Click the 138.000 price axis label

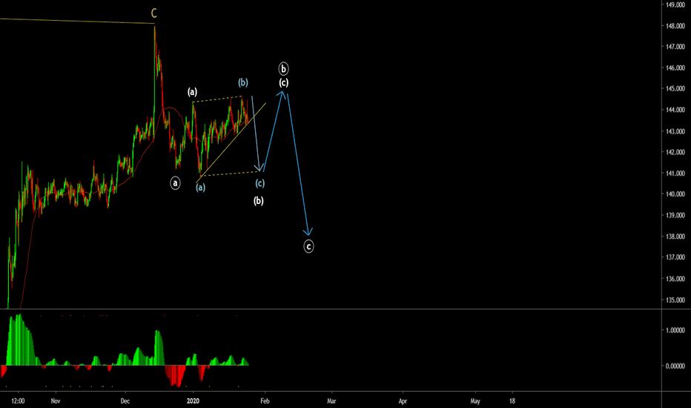point(675,237)
